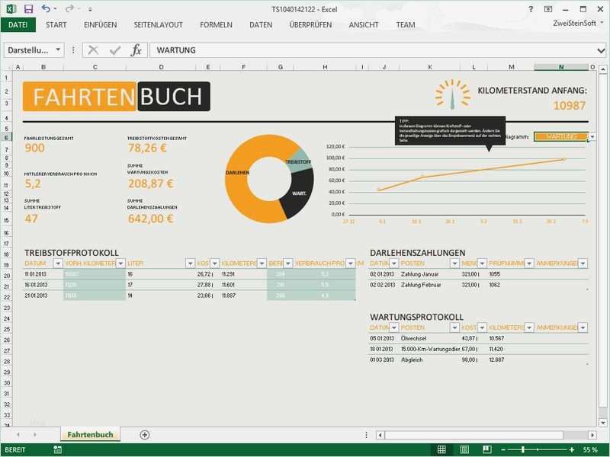The width and height of the screenshot is (610, 457).
Task: Click the Save icon in Quick Access Toolbar
Action: pos(28,8)
